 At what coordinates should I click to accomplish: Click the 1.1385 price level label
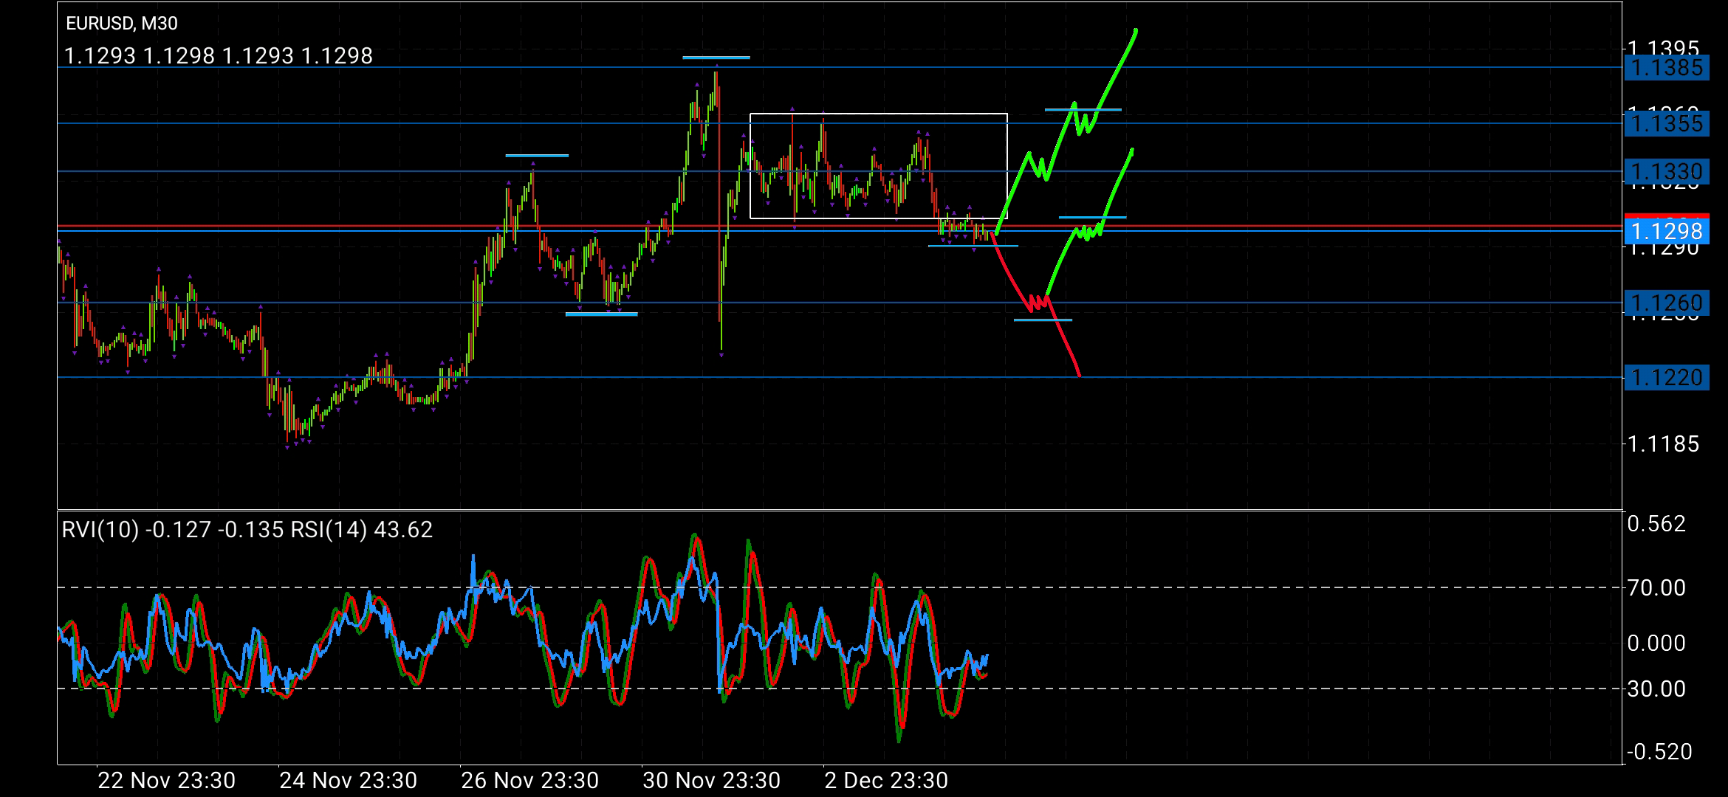(x=1666, y=68)
